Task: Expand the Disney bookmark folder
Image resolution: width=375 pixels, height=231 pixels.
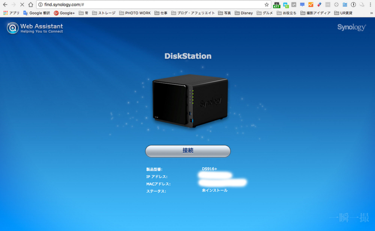Action: [x=244, y=13]
